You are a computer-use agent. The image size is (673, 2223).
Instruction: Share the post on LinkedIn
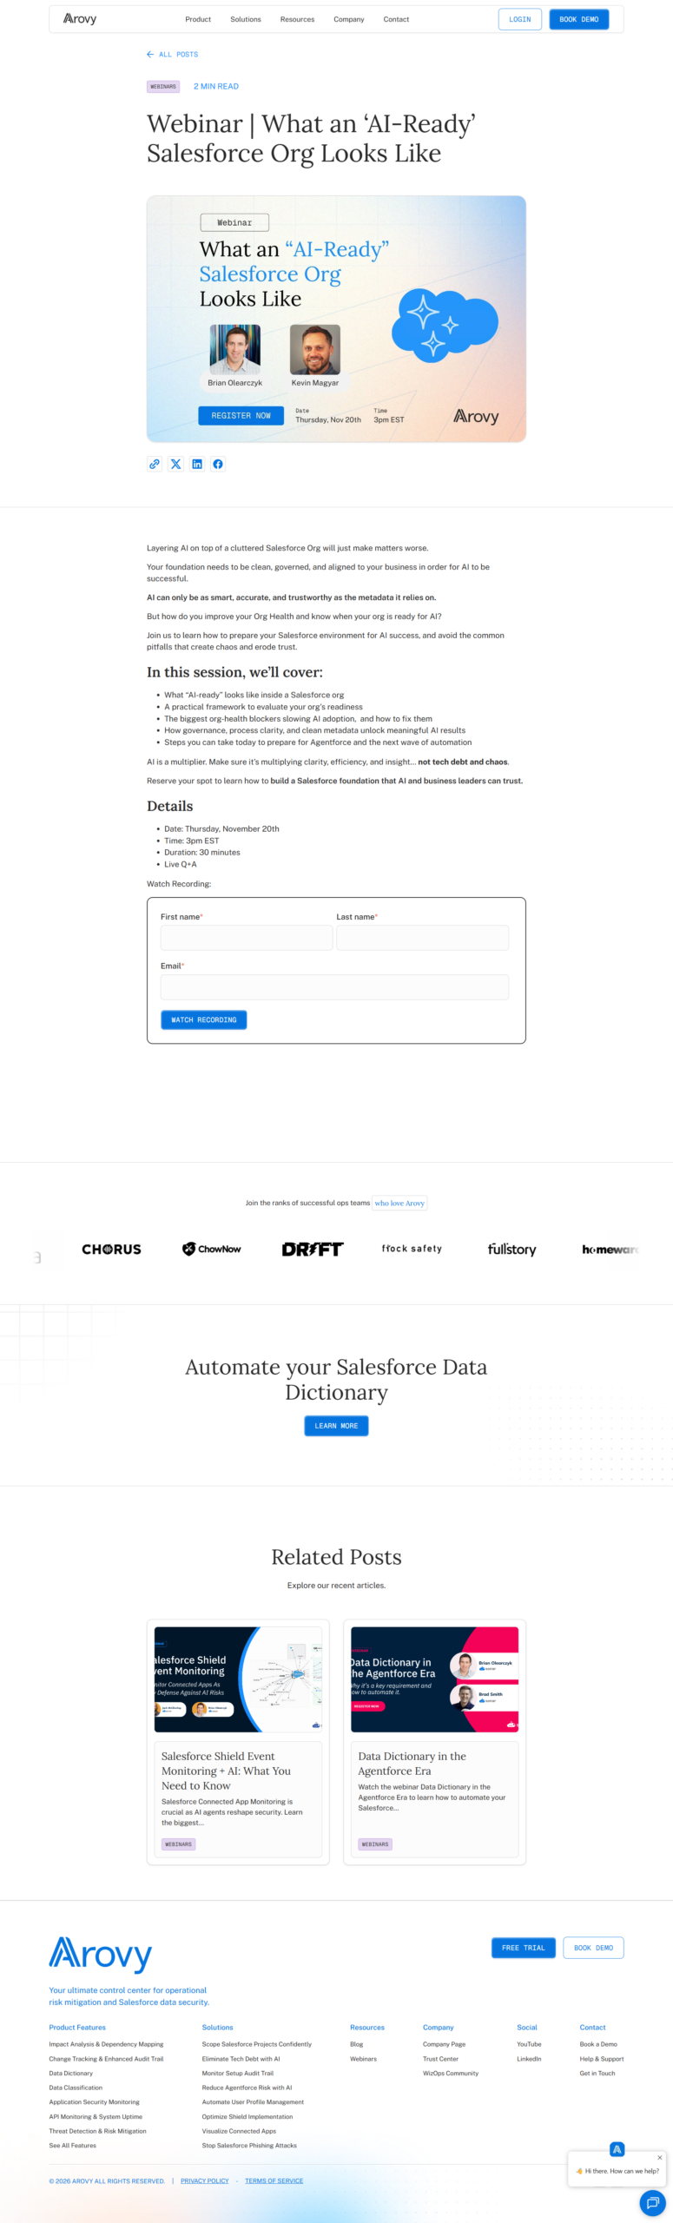[x=197, y=465]
